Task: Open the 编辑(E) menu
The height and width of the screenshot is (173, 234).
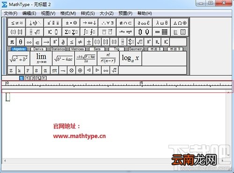Action: point(29,14)
